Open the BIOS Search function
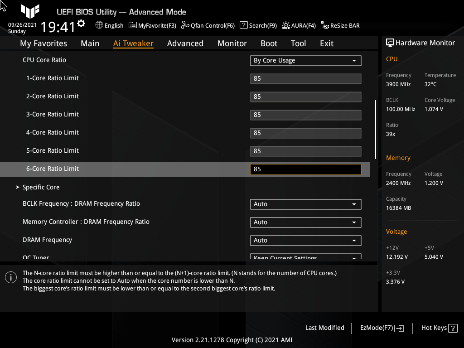This screenshot has height=348, width=464. point(258,25)
